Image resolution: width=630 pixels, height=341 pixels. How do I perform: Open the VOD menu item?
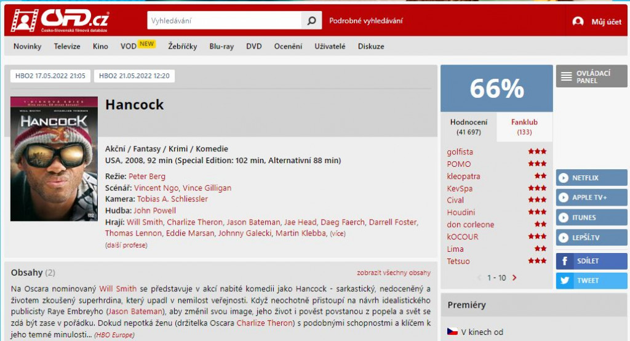pos(128,46)
